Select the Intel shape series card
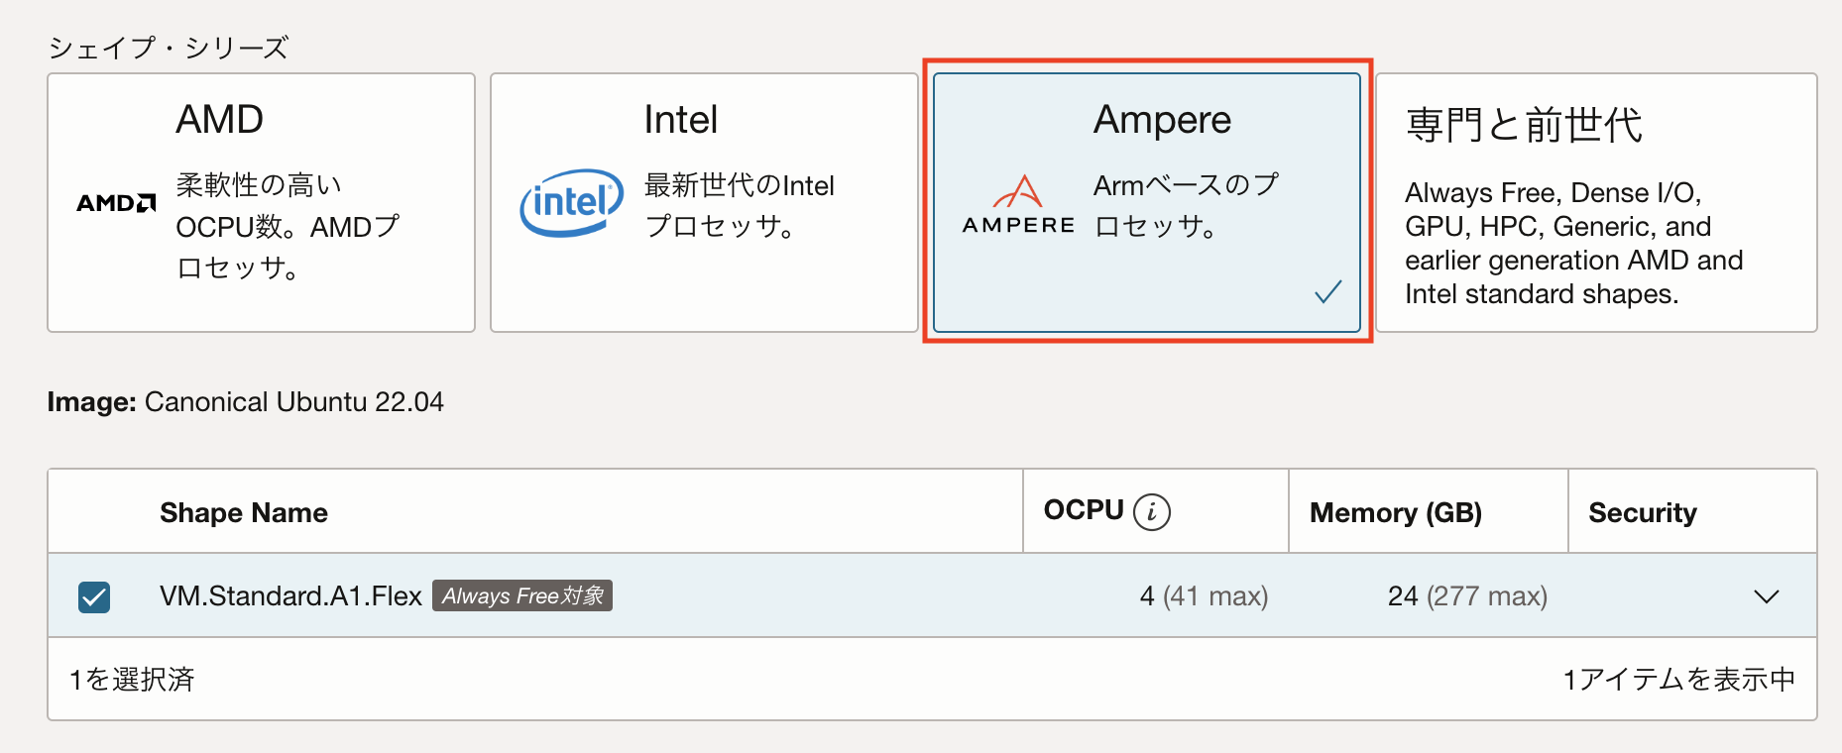This screenshot has height=753, width=1842. pyautogui.click(x=704, y=202)
